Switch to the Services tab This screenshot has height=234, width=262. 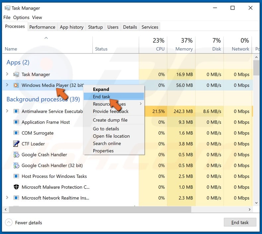pyautogui.click(x=150, y=27)
